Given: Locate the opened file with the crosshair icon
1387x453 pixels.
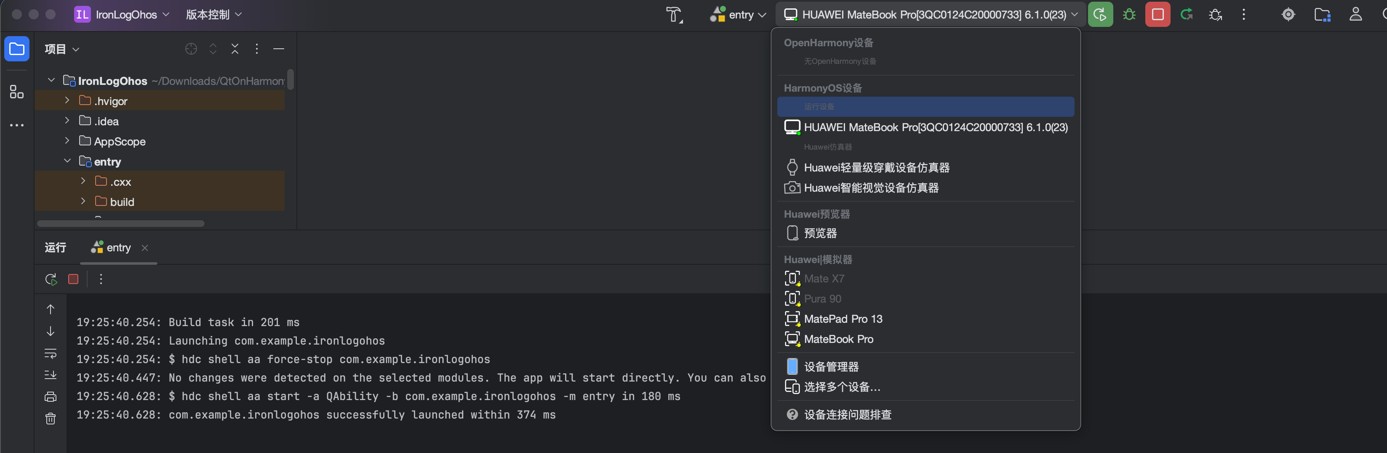Looking at the screenshot, I should pyautogui.click(x=191, y=49).
